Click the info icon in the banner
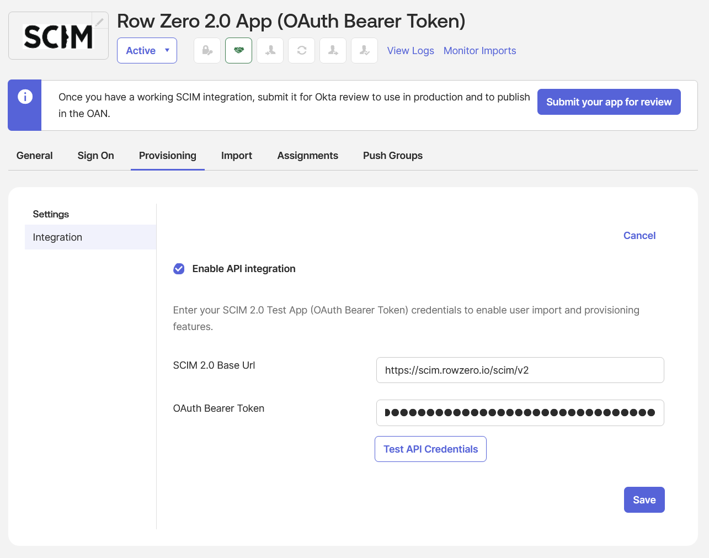This screenshot has height=558, width=709. (25, 97)
